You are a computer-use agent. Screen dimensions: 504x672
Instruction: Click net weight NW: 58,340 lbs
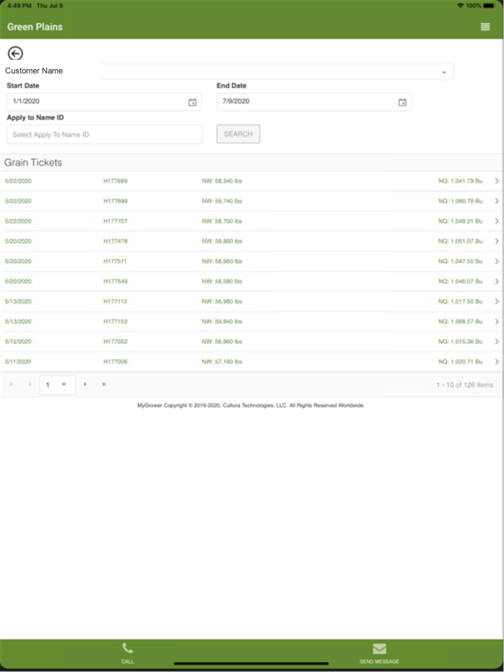click(x=222, y=181)
